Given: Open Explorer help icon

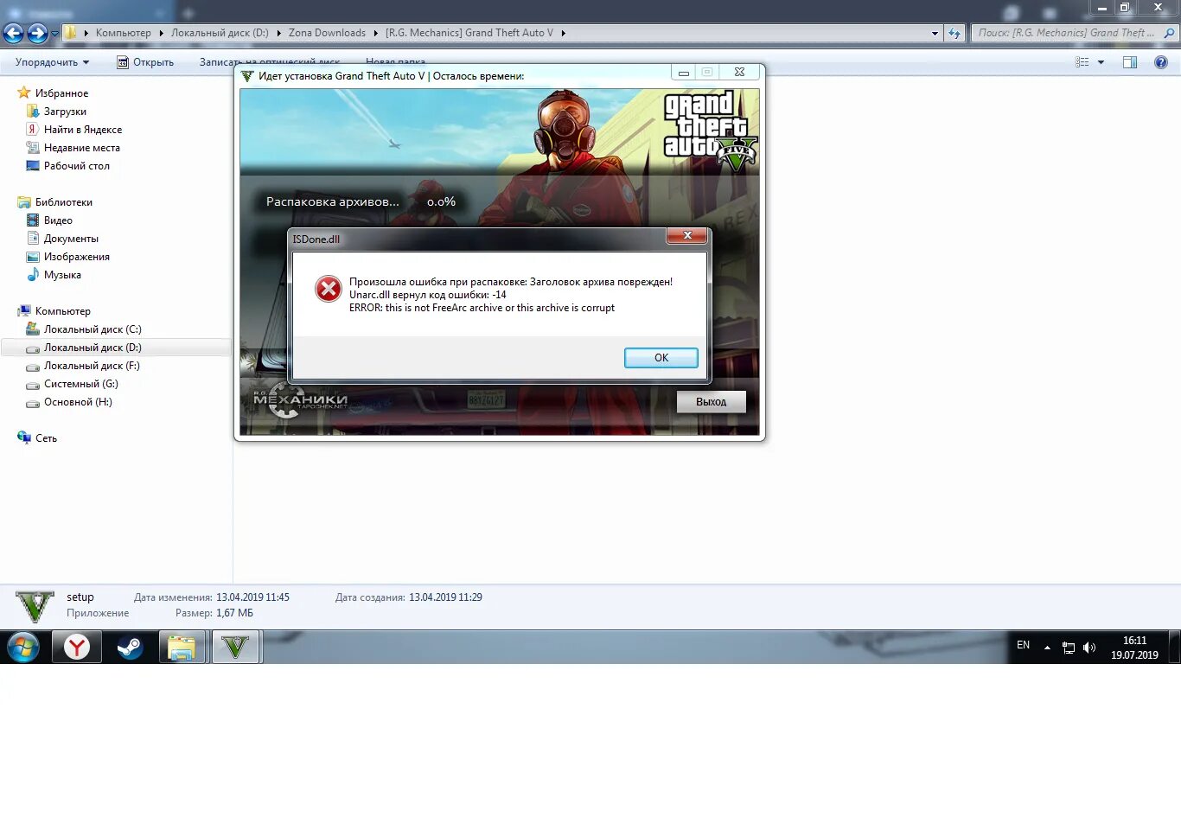Looking at the screenshot, I should (1161, 62).
